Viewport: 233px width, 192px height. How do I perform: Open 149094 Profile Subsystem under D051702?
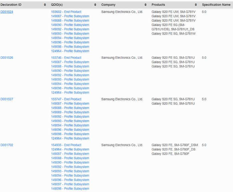coord(70,175)
